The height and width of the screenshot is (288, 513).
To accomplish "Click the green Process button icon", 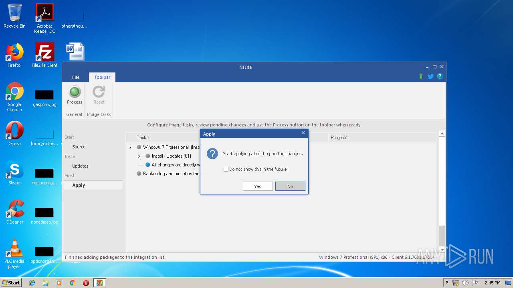I will 75,92.
